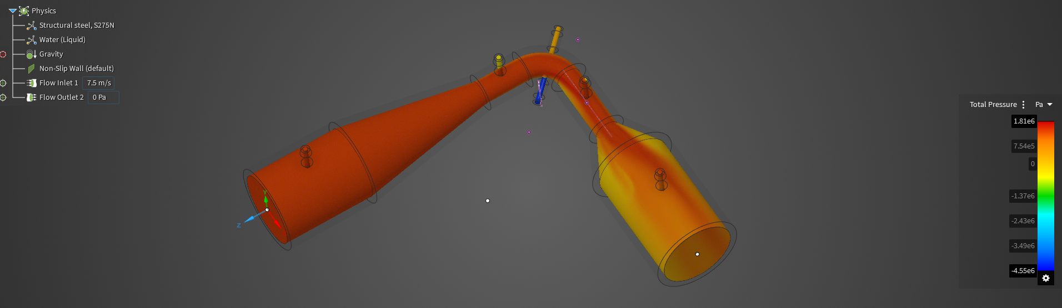Toggle the target marker beside Flow Outlet 2
Viewport: 1062px width, 308px height.
pyautogui.click(x=3, y=97)
